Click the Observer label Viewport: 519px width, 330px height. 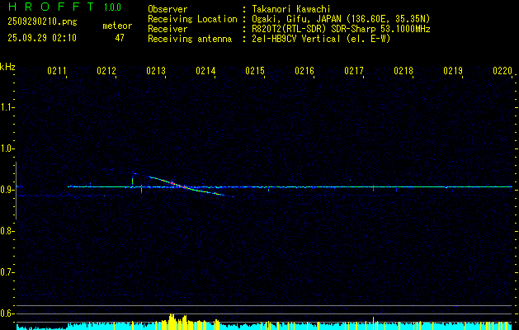click(167, 9)
